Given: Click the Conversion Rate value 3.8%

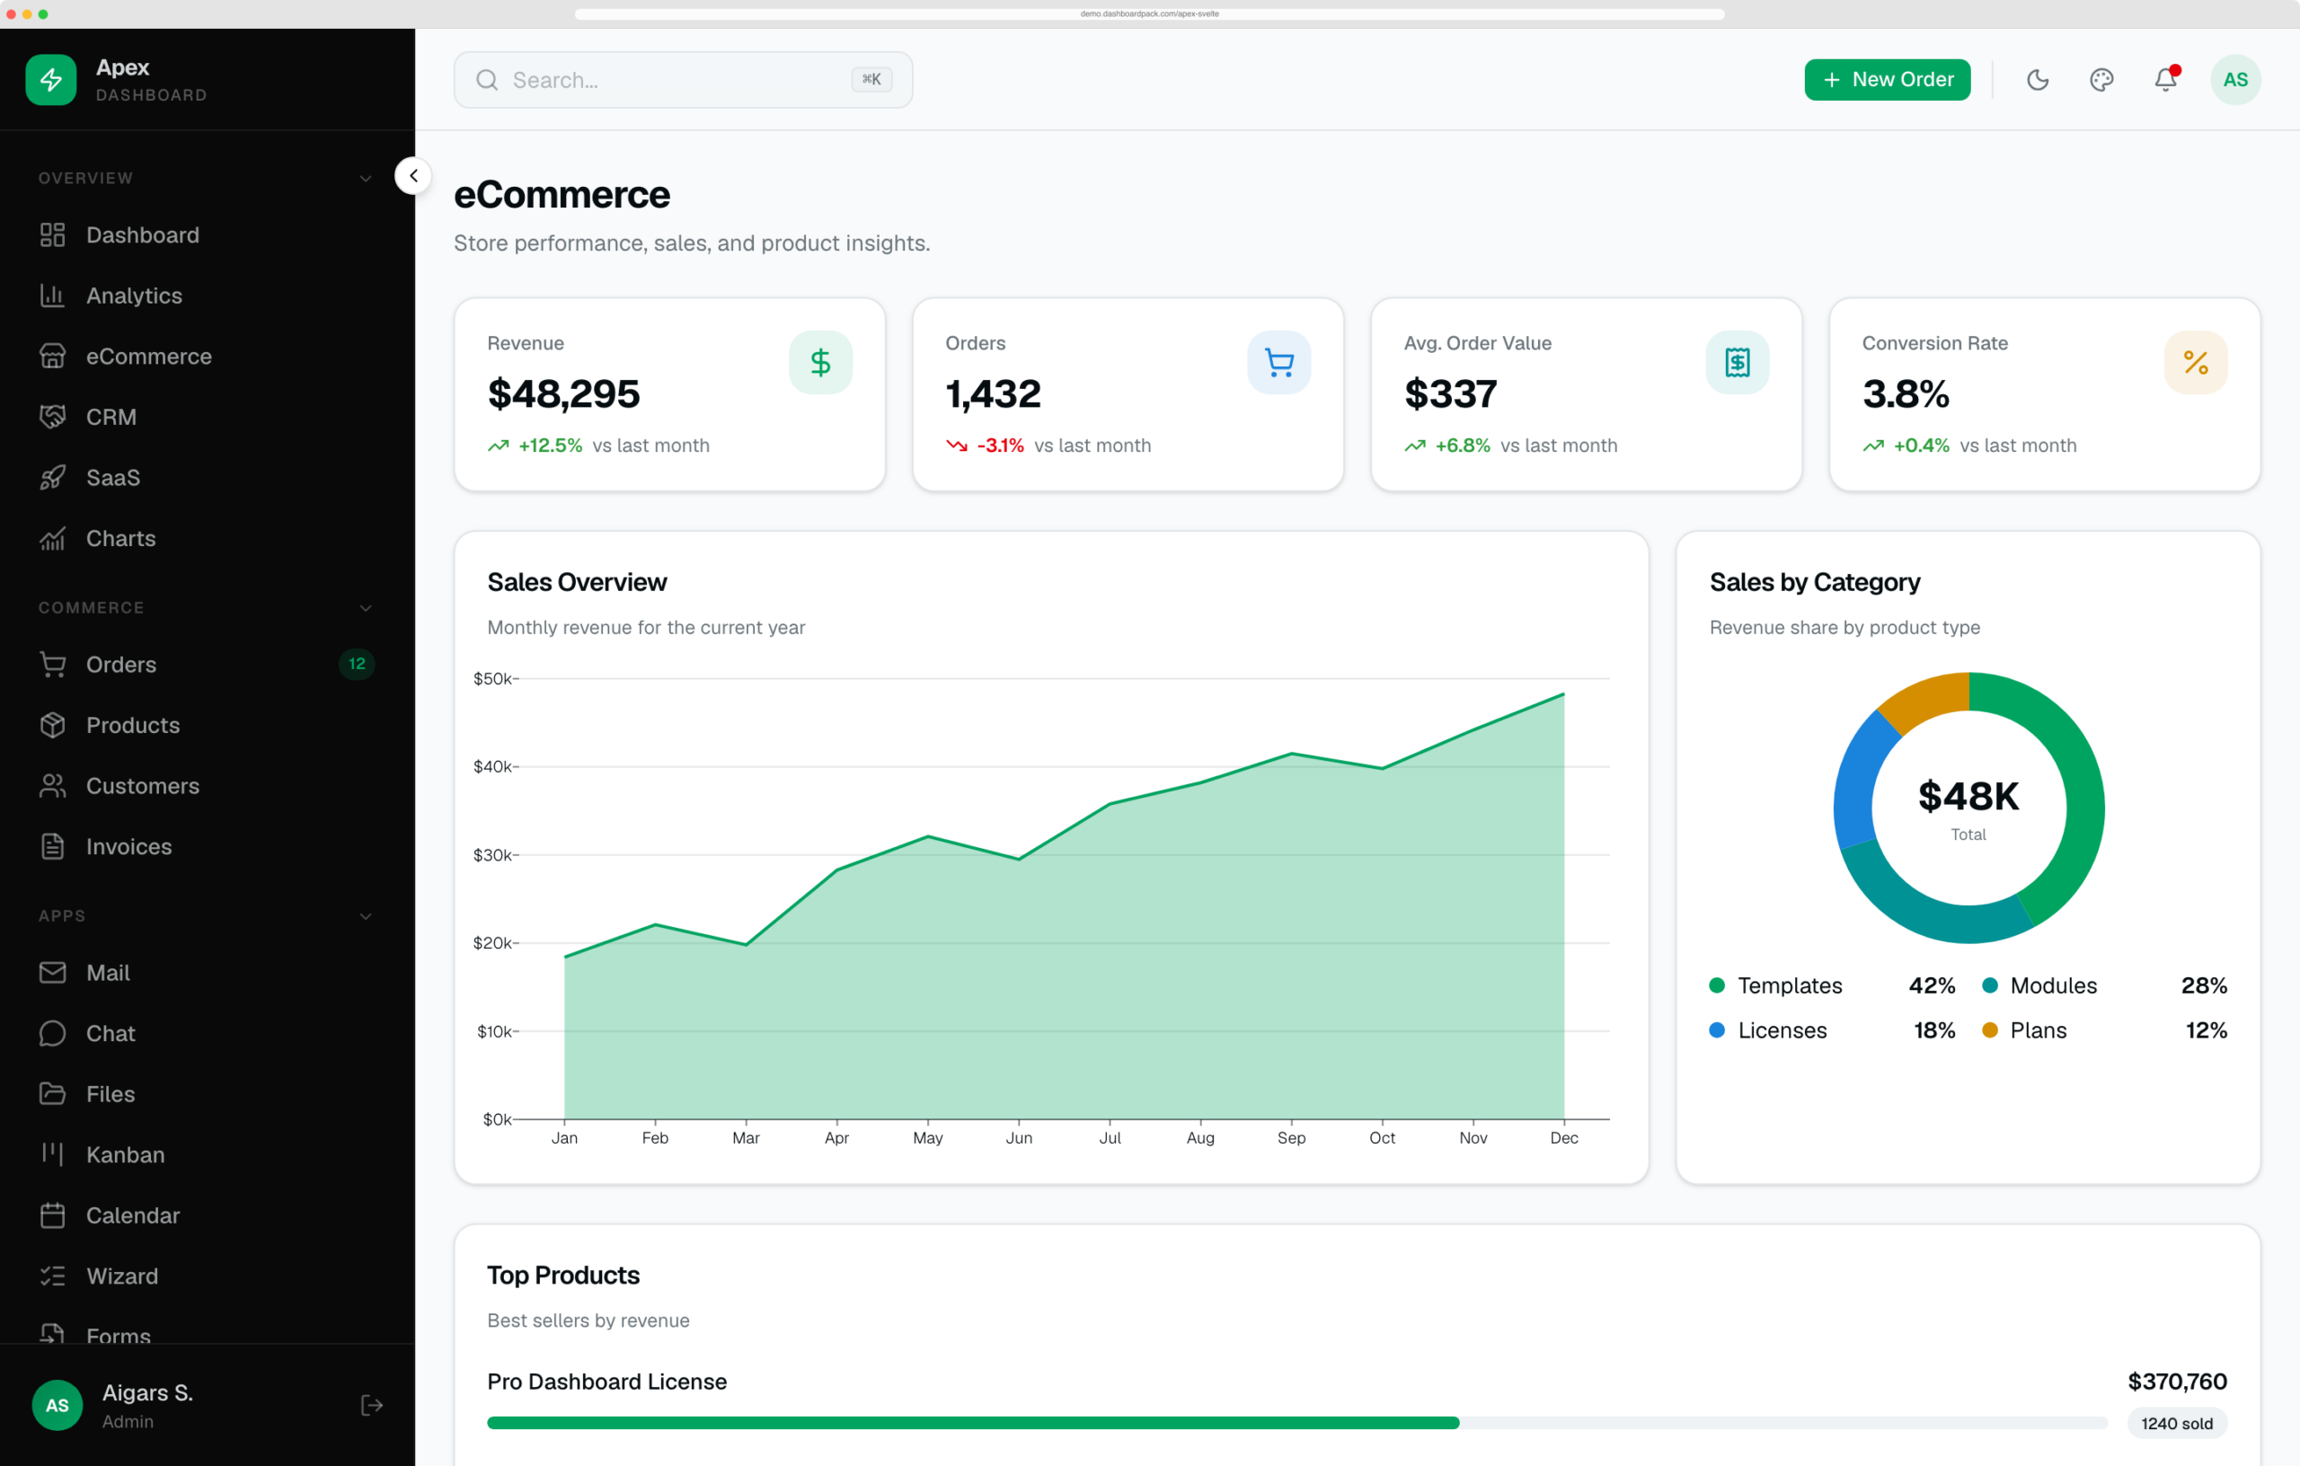Looking at the screenshot, I should [1906, 394].
